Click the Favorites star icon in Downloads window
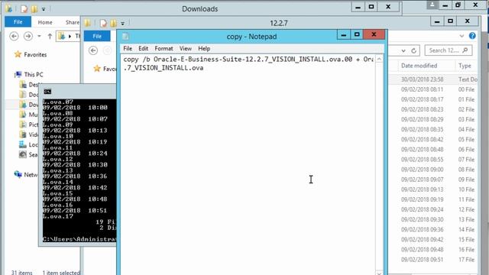Viewport: 489px width, 275px height. (18, 54)
